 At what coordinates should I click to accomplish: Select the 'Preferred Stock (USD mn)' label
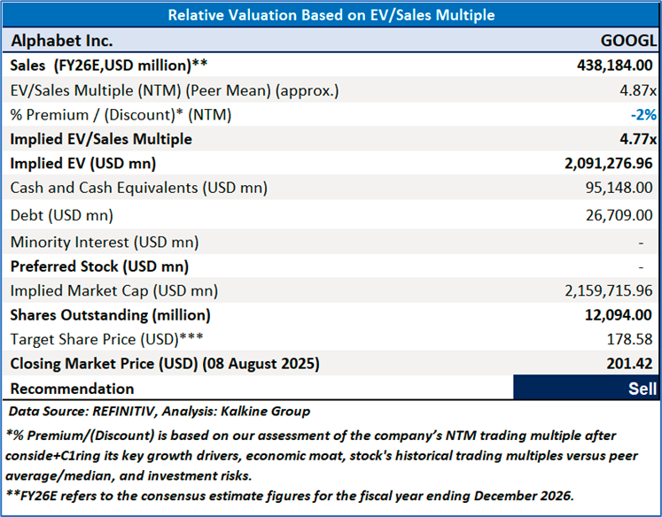pos(99,266)
